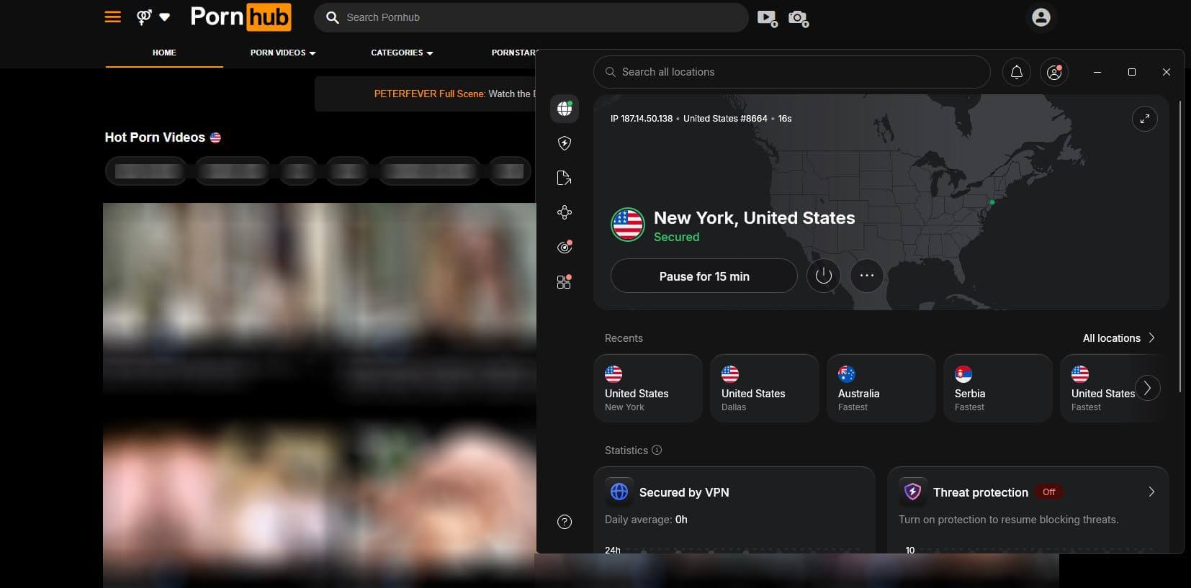Click the green 'Secured' status text
Image resolution: width=1191 pixels, height=588 pixels.
tap(676, 237)
